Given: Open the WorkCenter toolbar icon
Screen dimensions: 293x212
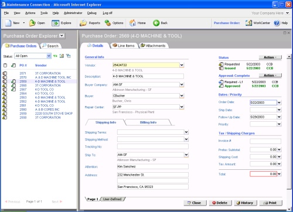Looking at the screenshot, I should coord(248,23).
